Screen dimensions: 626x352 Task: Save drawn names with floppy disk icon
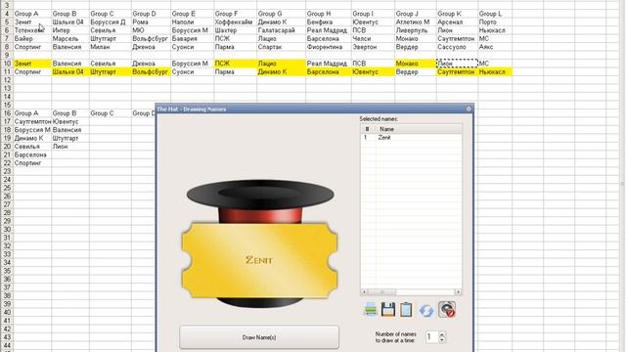pos(388,309)
